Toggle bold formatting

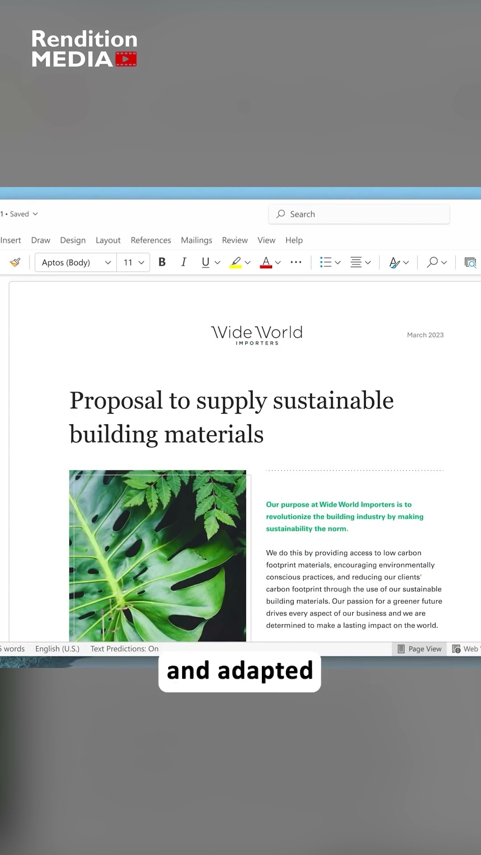coord(162,262)
